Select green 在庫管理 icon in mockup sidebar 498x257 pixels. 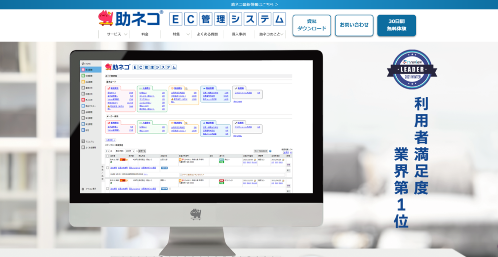pos(83,76)
